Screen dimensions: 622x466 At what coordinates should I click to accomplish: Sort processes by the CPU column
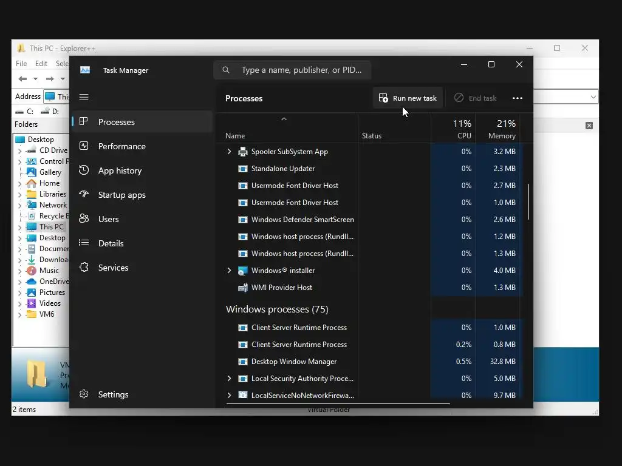[x=453, y=129]
